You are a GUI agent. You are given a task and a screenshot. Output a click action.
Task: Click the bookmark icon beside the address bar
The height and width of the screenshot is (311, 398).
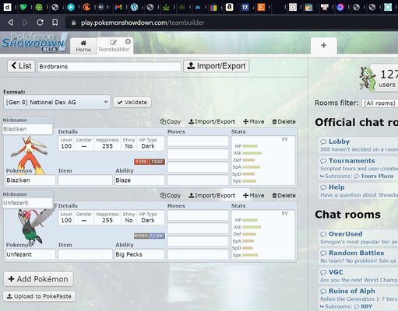[x=55, y=23]
